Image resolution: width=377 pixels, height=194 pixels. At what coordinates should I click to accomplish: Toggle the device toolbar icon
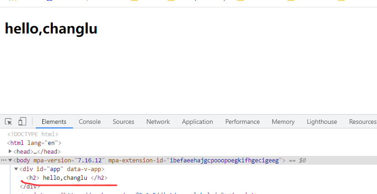22,122
